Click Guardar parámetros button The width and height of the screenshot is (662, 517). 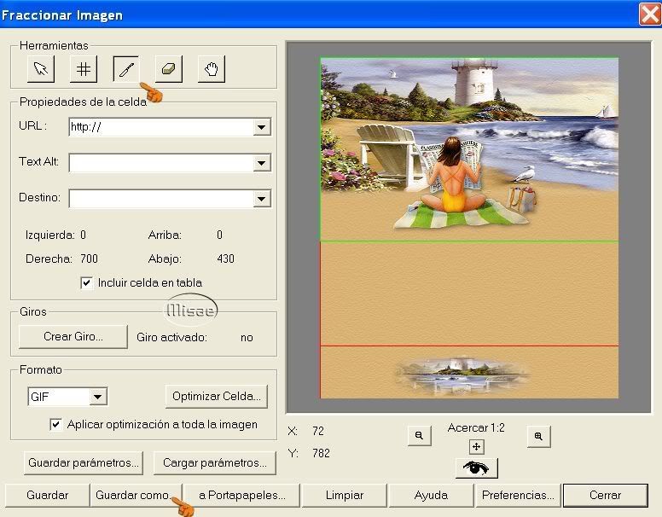[x=84, y=463]
